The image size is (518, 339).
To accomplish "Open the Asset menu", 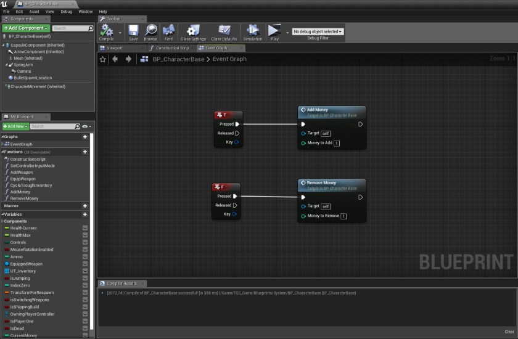I will click(x=34, y=11).
